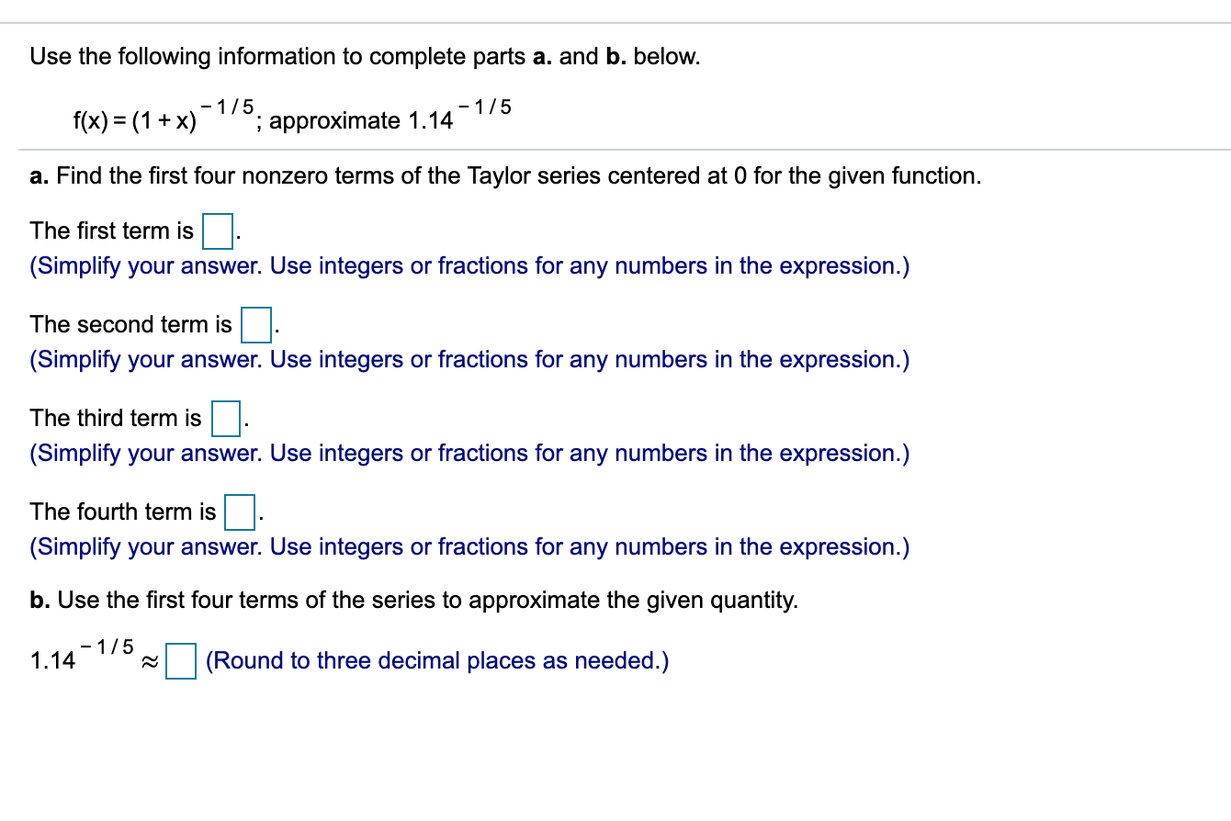1231x821 pixels.
Task: Select the third term simplify instruction text
Action: (x=469, y=453)
